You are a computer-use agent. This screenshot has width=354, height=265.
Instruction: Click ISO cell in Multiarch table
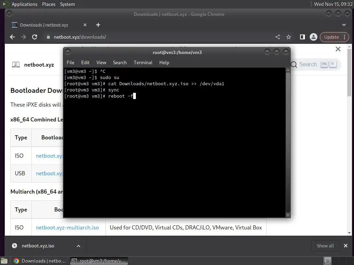[x=21, y=228]
